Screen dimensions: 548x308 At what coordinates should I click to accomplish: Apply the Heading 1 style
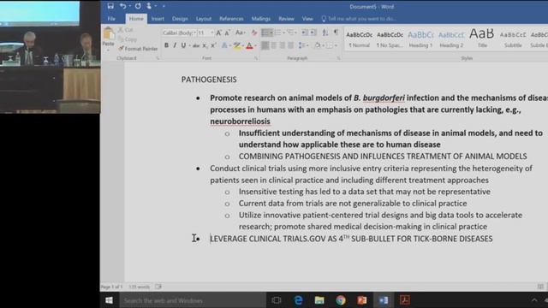point(420,39)
